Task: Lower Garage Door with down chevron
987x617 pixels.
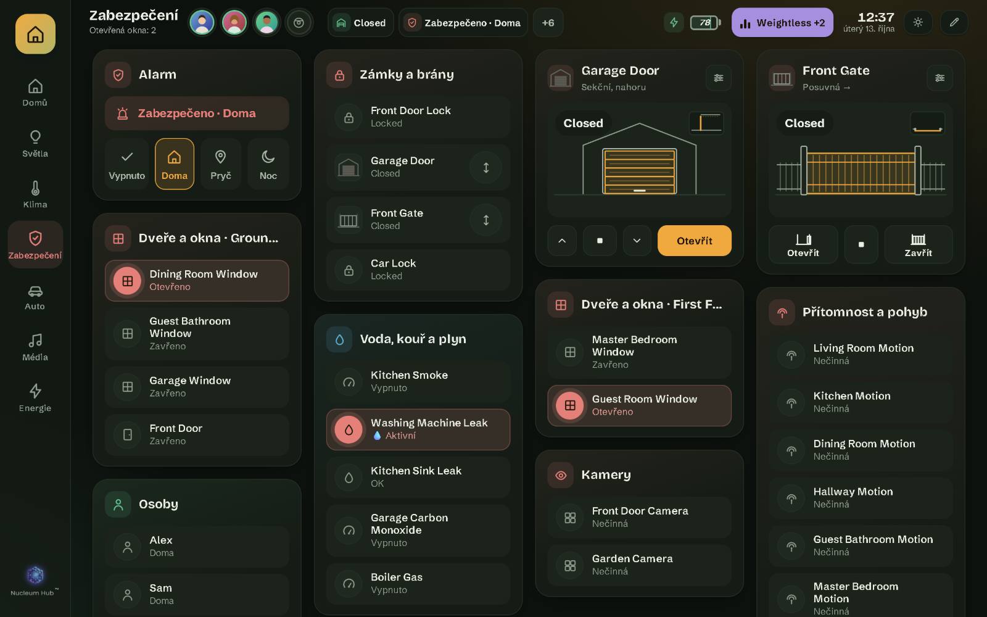Action: (x=637, y=241)
